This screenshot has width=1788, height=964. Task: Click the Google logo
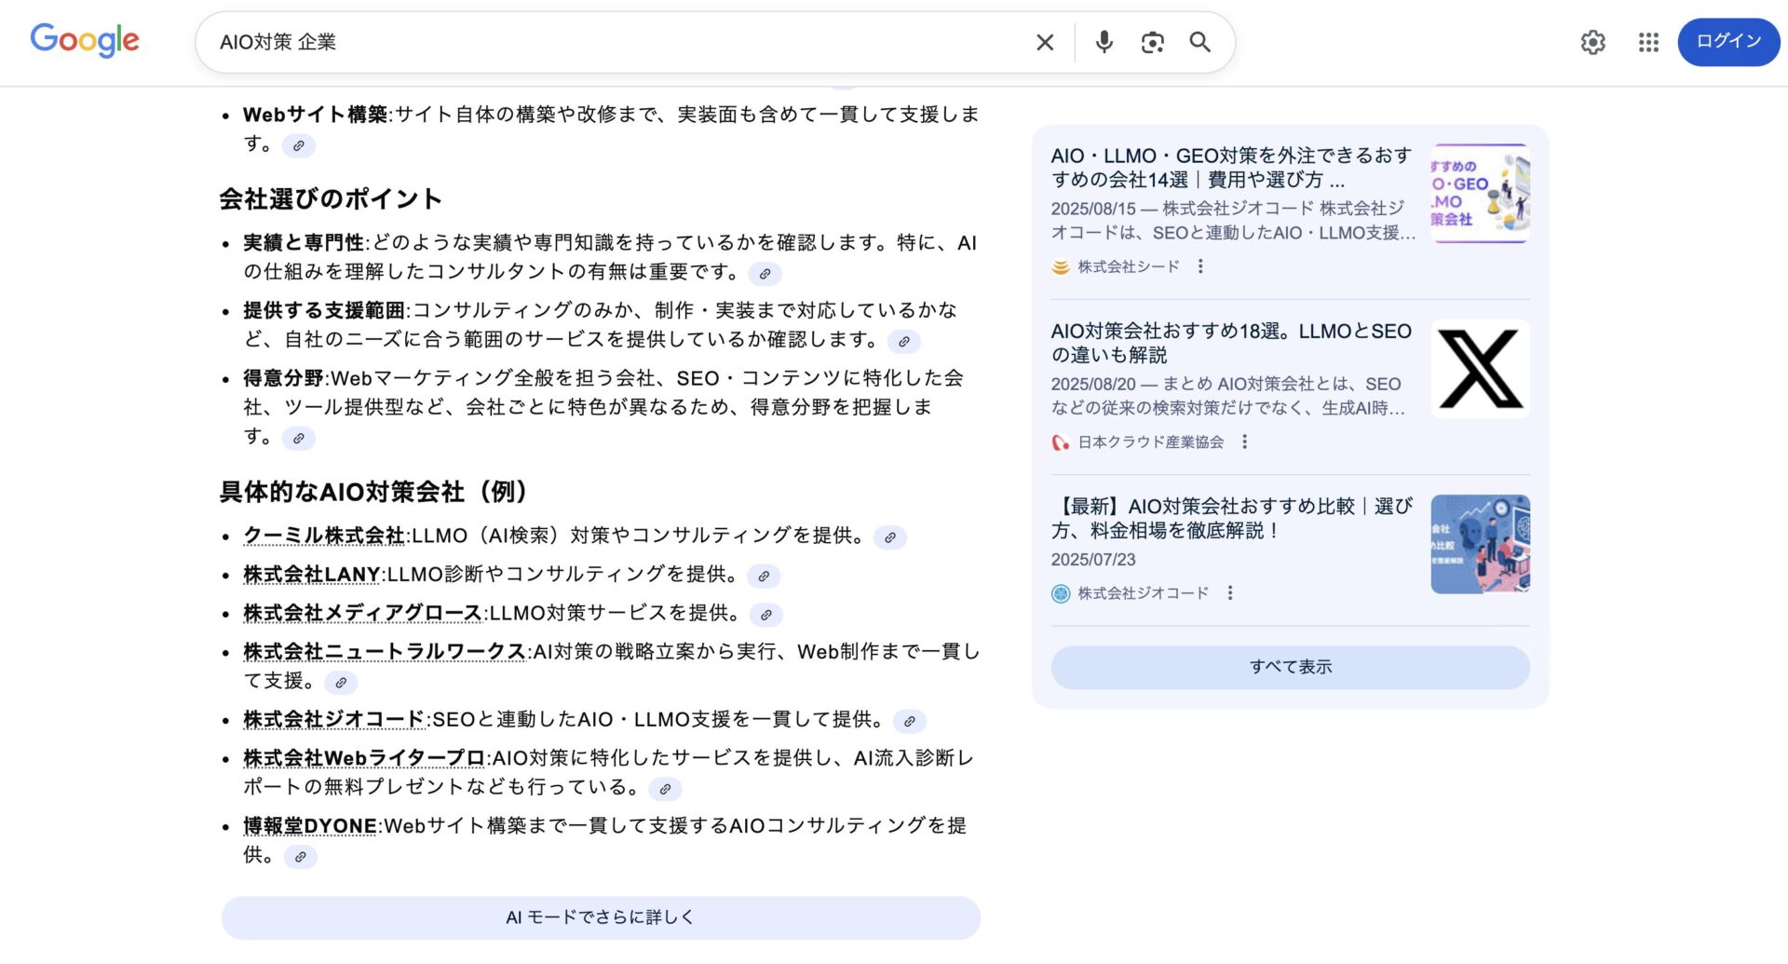(85, 41)
